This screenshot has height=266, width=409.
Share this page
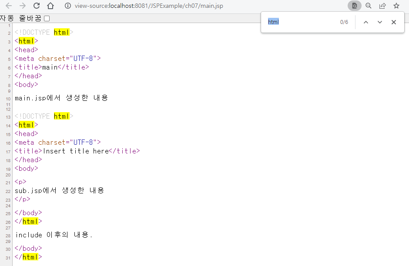(x=382, y=6)
